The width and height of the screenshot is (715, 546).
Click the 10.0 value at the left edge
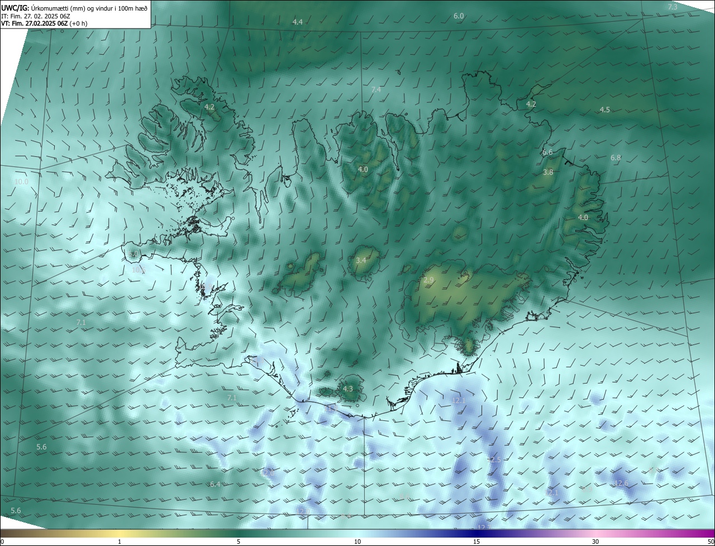pyautogui.click(x=21, y=182)
